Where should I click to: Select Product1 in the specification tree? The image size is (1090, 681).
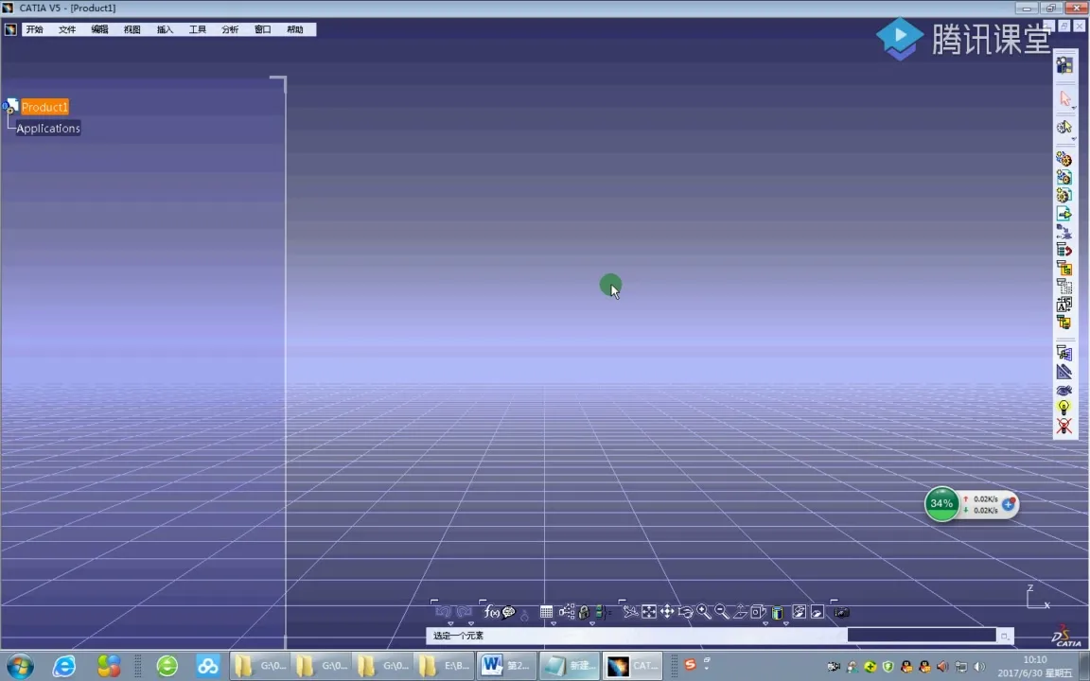point(44,107)
